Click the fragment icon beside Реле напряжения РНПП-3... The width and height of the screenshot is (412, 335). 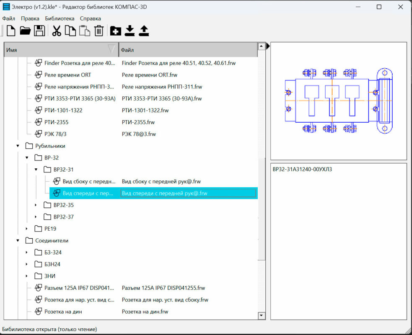point(38,87)
